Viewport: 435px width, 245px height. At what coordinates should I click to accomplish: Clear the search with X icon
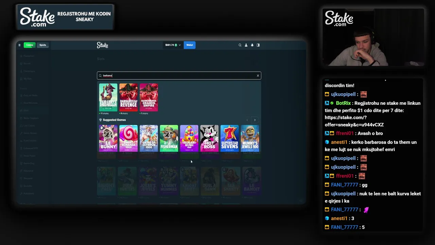pyautogui.click(x=258, y=76)
